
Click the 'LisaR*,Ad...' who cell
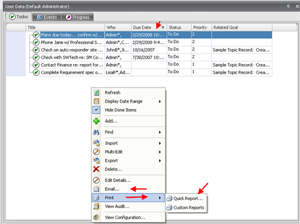pos(118,72)
